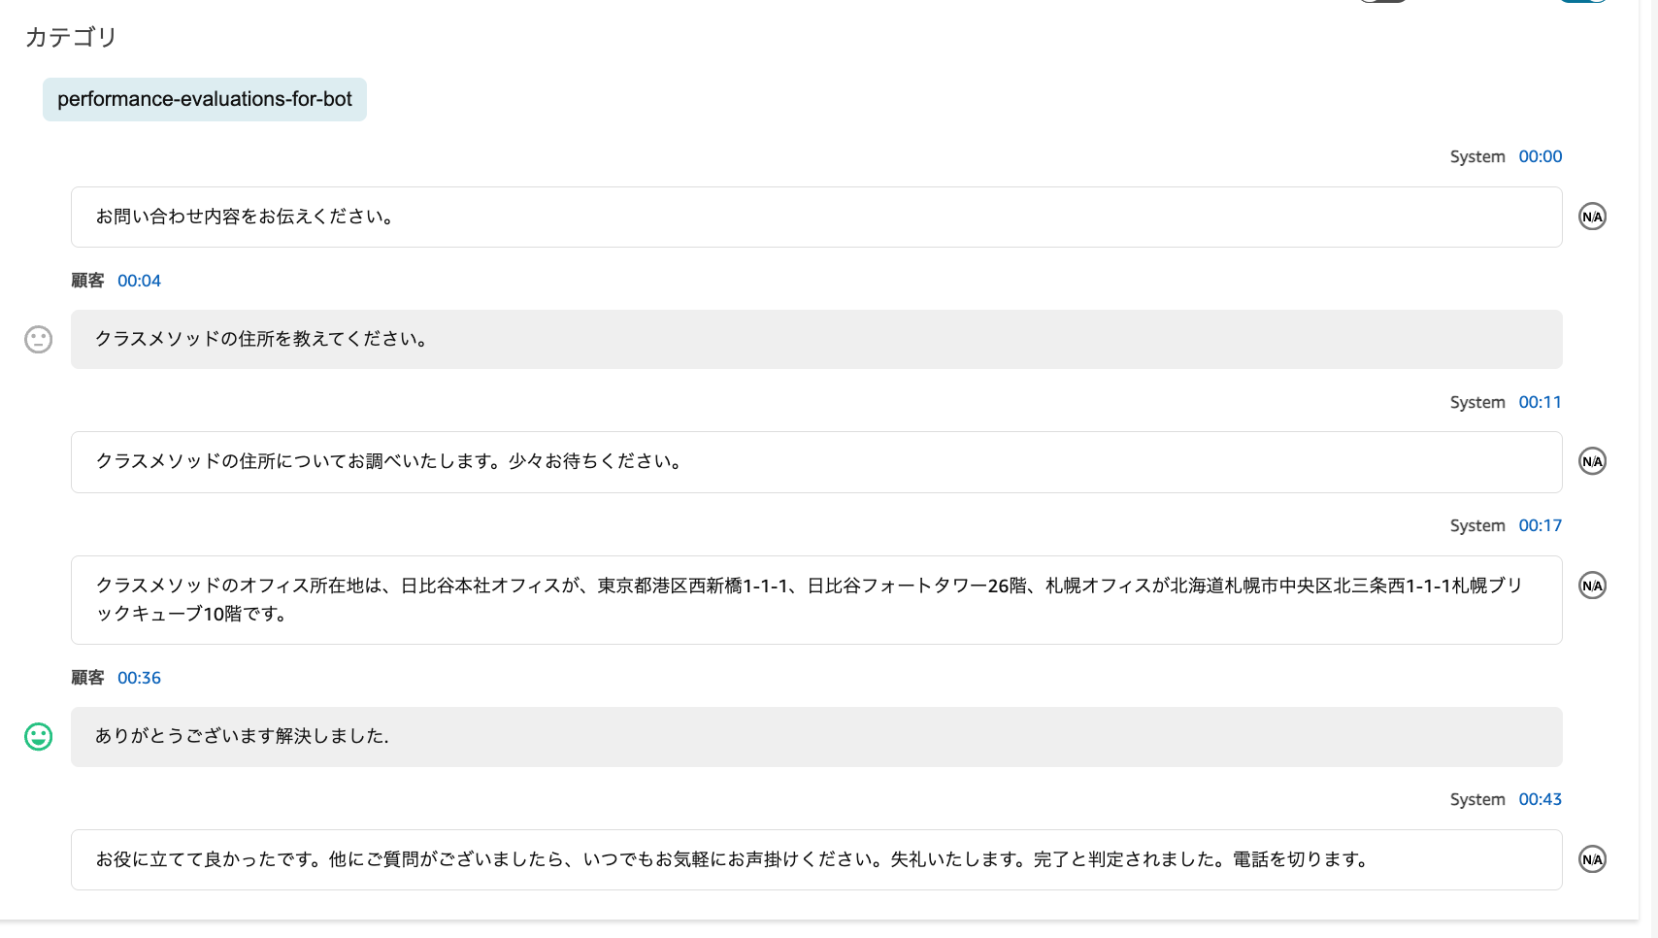Switch on the dark toggle at the top
This screenshot has height=938, width=1658.
(1382, 2)
